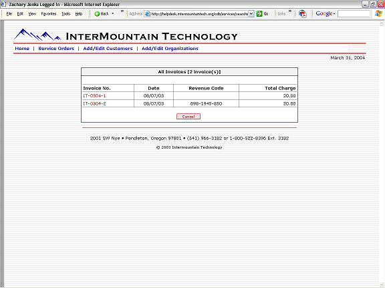The width and height of the screenshot is (385, 288).
Task: Open the File menu
Action: [x=9, y=14]
